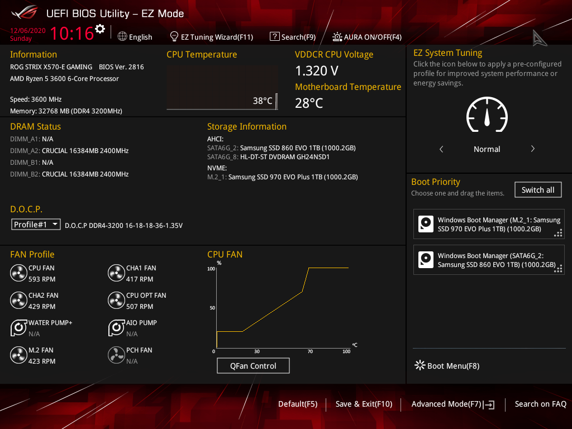Viewport: 572px width, 429px height.
Task: Switch to Advanced Mode(F7)
Action: (x=446, y=404)
